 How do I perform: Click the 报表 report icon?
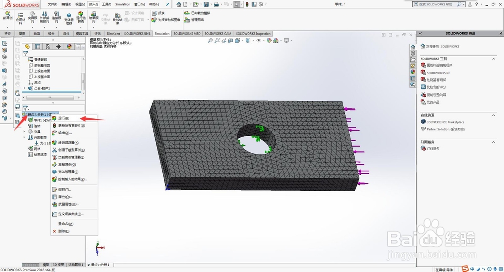(158, 13)
